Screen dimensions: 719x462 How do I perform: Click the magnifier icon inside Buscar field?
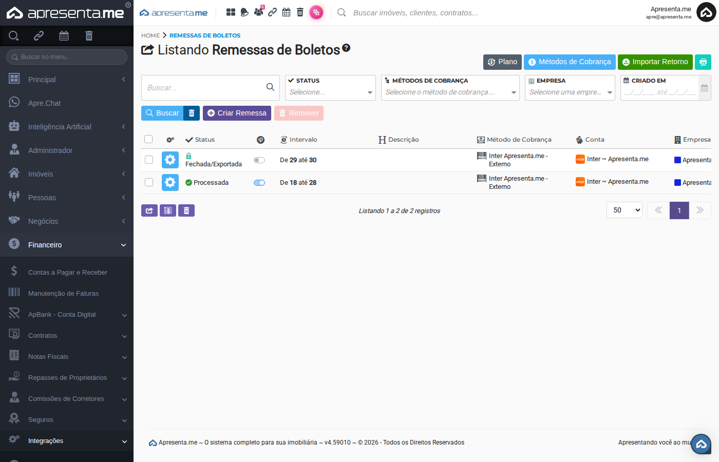click(x=270, y=87)
